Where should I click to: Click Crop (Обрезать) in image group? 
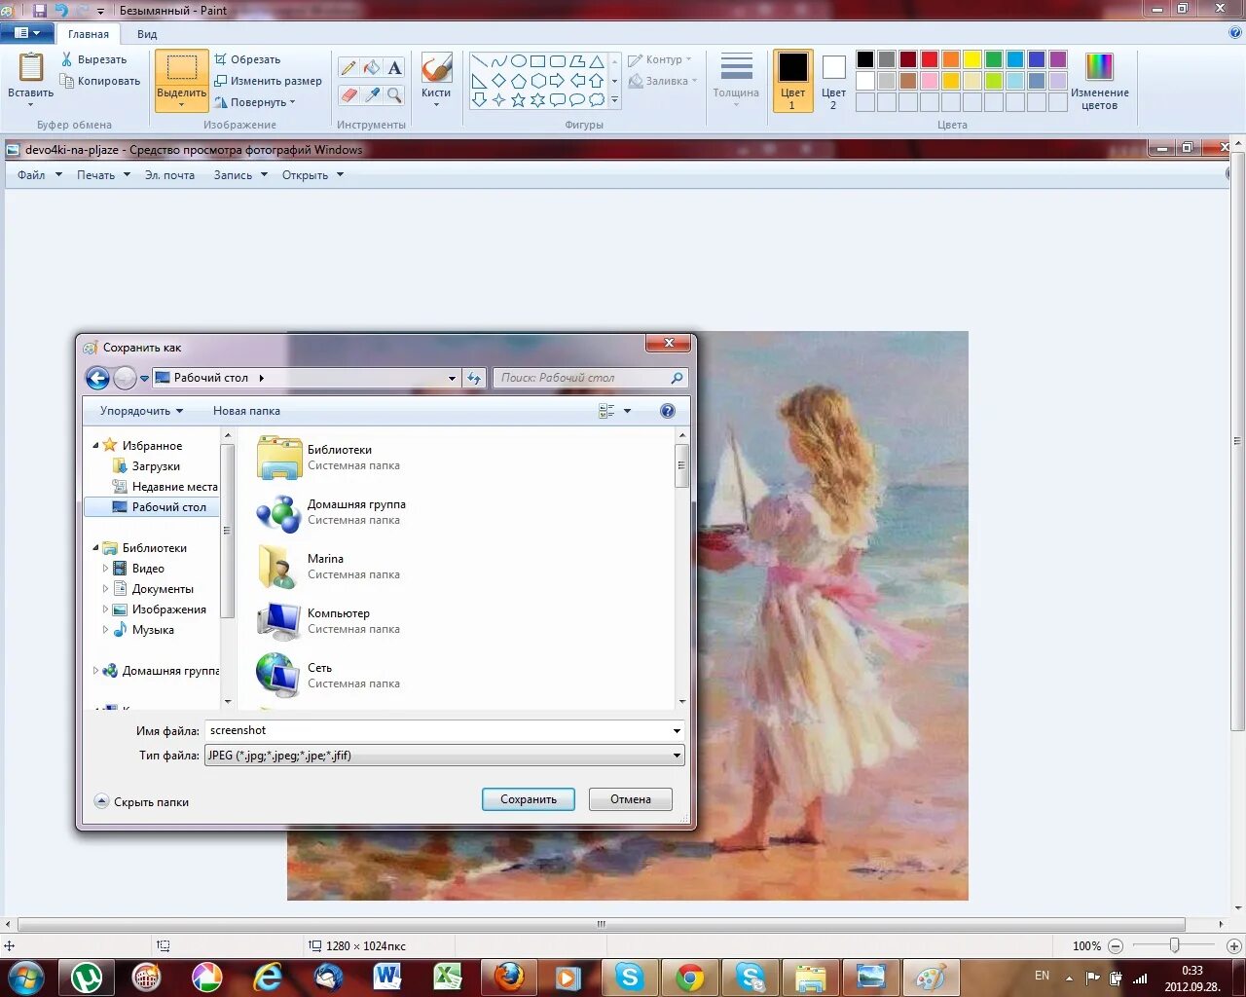coord(247,59)
